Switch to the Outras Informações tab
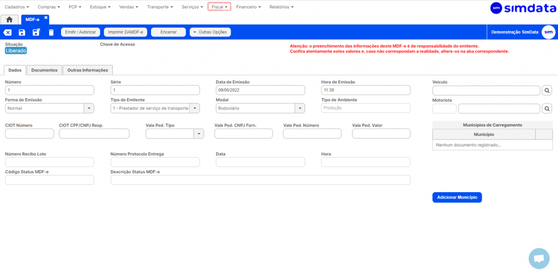 [88, 70]
